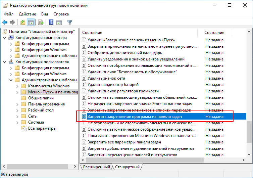This screenshot has height=178, width=253.
Task: Click right arrow of the policy list horizontal scrollbar
Action: (244, 160)
